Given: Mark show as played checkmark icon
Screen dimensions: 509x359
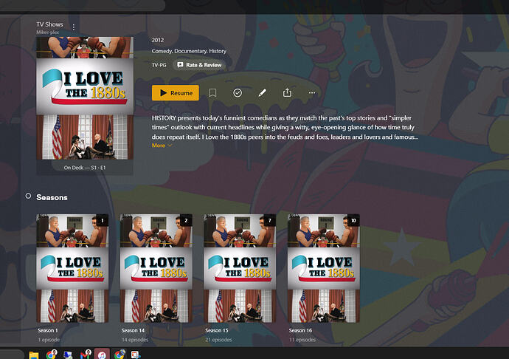Looking at the screenshot, I should coord(238,93).
